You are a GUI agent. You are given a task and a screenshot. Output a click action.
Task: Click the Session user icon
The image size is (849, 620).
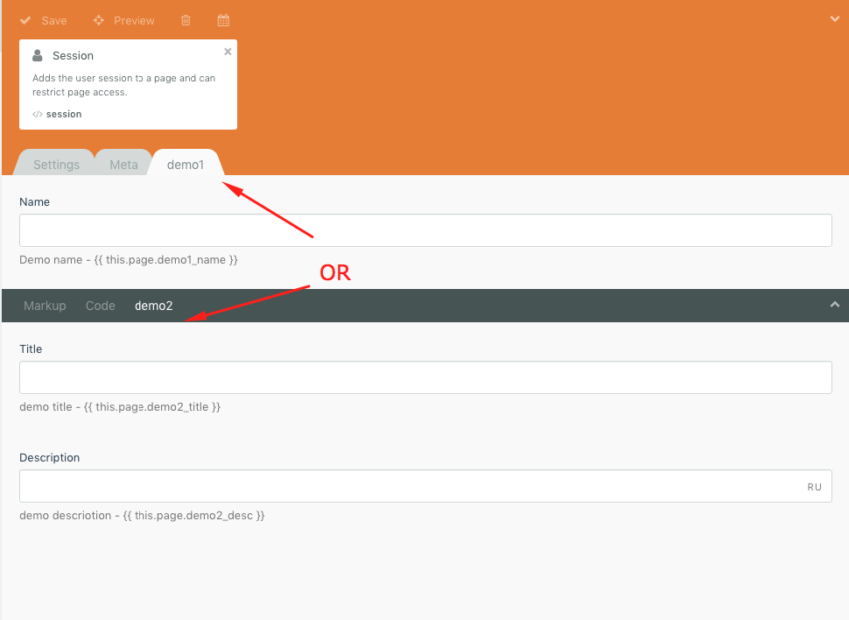[x=38, y=55]
